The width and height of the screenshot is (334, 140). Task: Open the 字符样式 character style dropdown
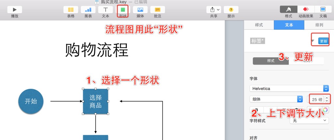[x=309, y=120]
